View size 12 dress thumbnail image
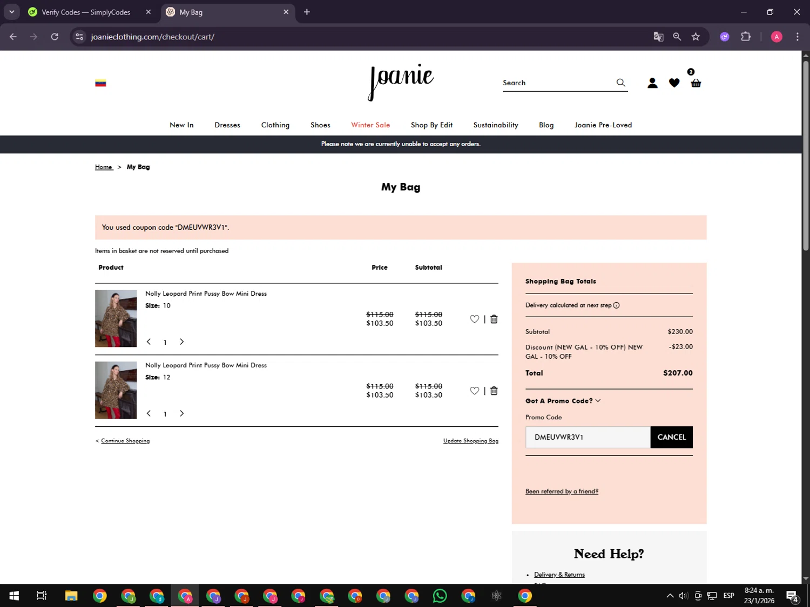This screenshot has width=810, height=607. [x=116, y=390]
